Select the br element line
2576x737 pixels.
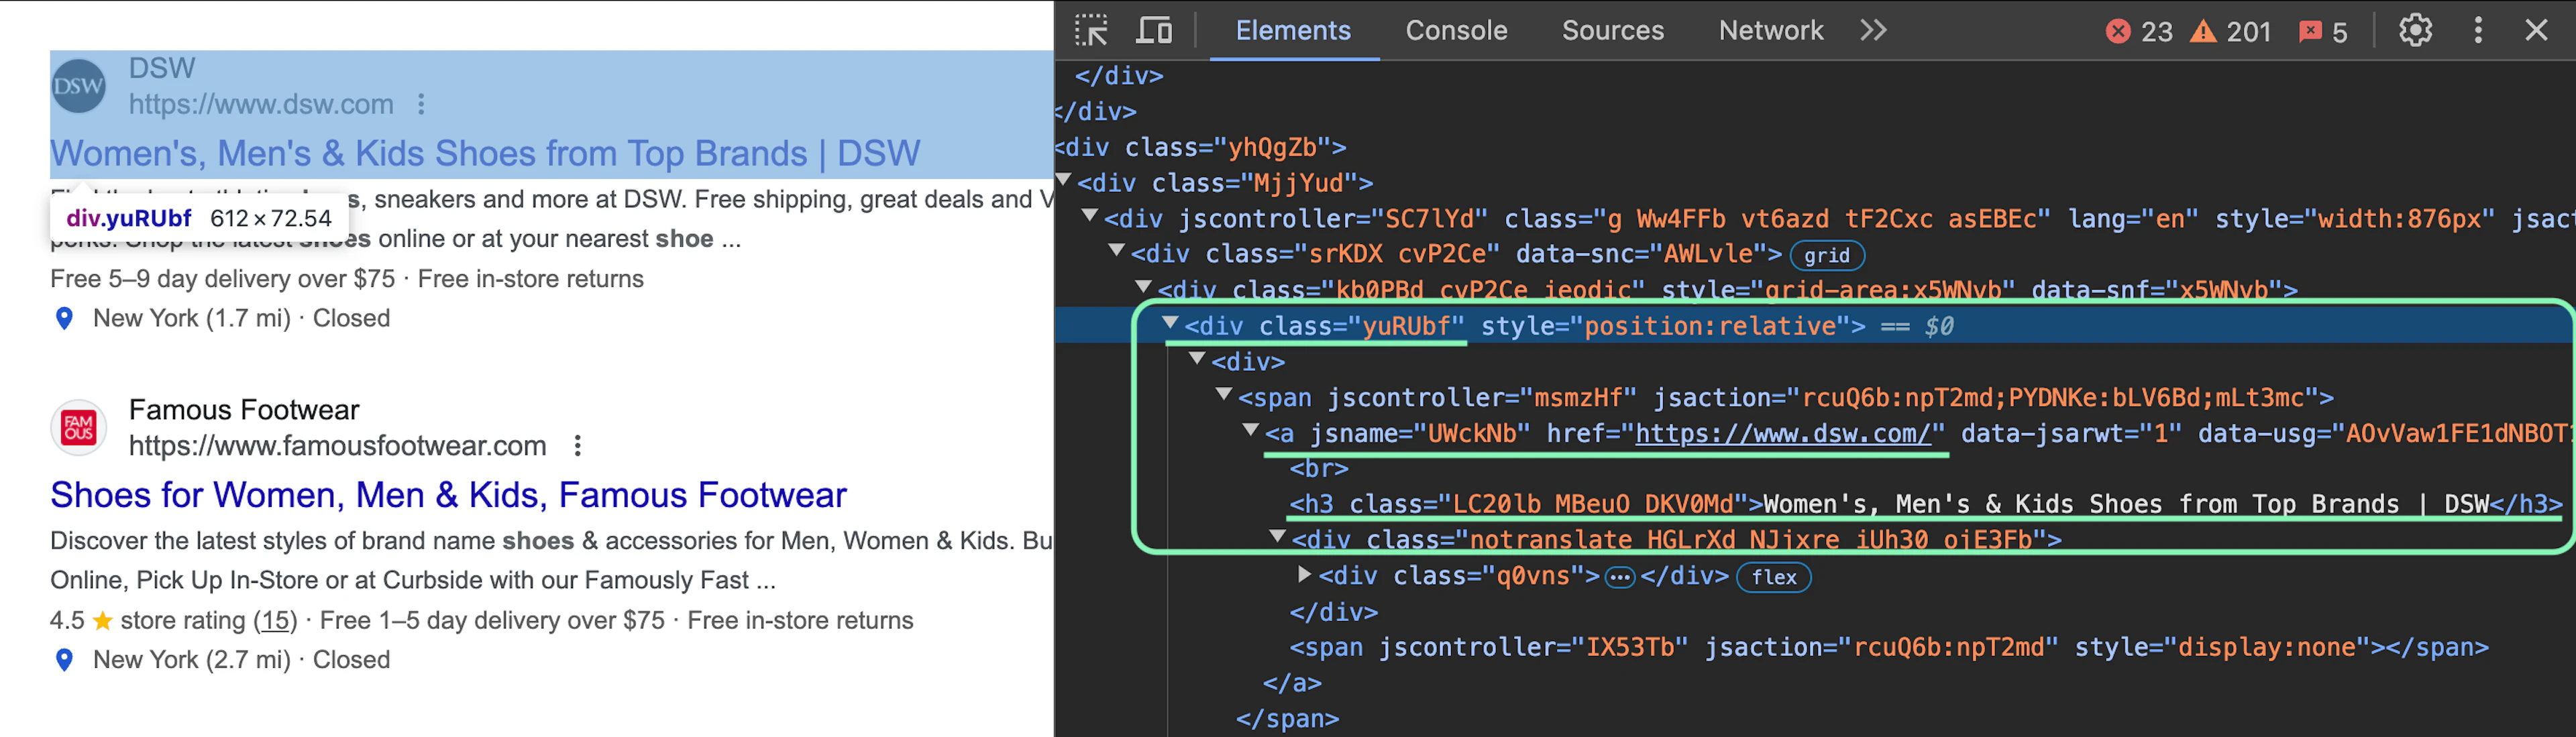pyautogui.click(x=1319, y=468)
